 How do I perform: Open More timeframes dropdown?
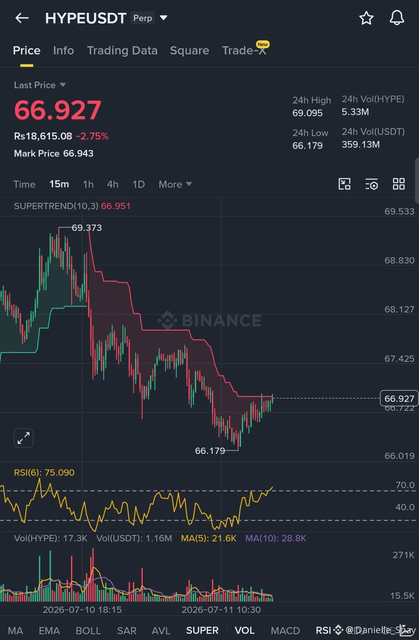[x=175, y=184]
